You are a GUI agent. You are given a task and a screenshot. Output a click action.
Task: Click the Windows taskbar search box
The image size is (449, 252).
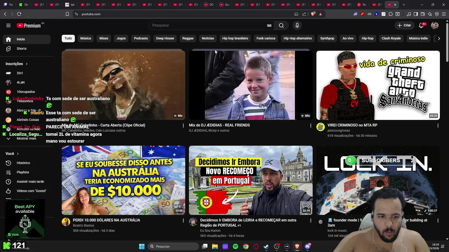173,246
